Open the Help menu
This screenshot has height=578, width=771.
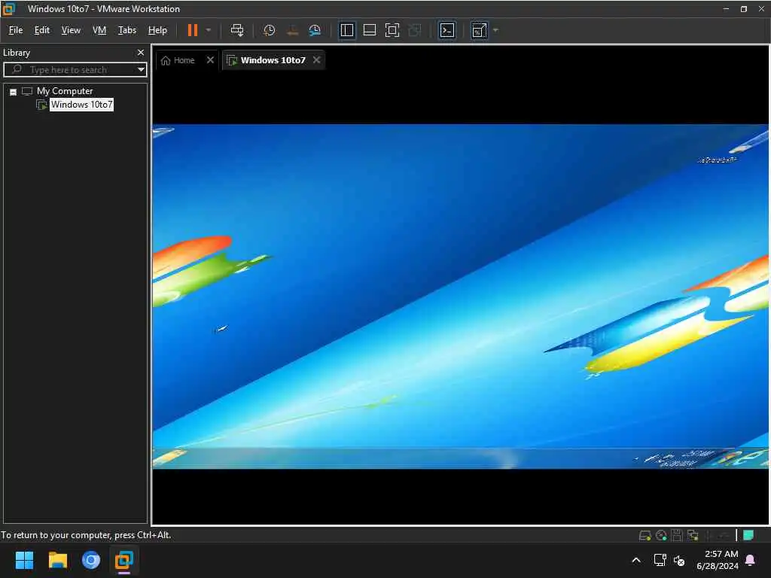tap(157, 30)
